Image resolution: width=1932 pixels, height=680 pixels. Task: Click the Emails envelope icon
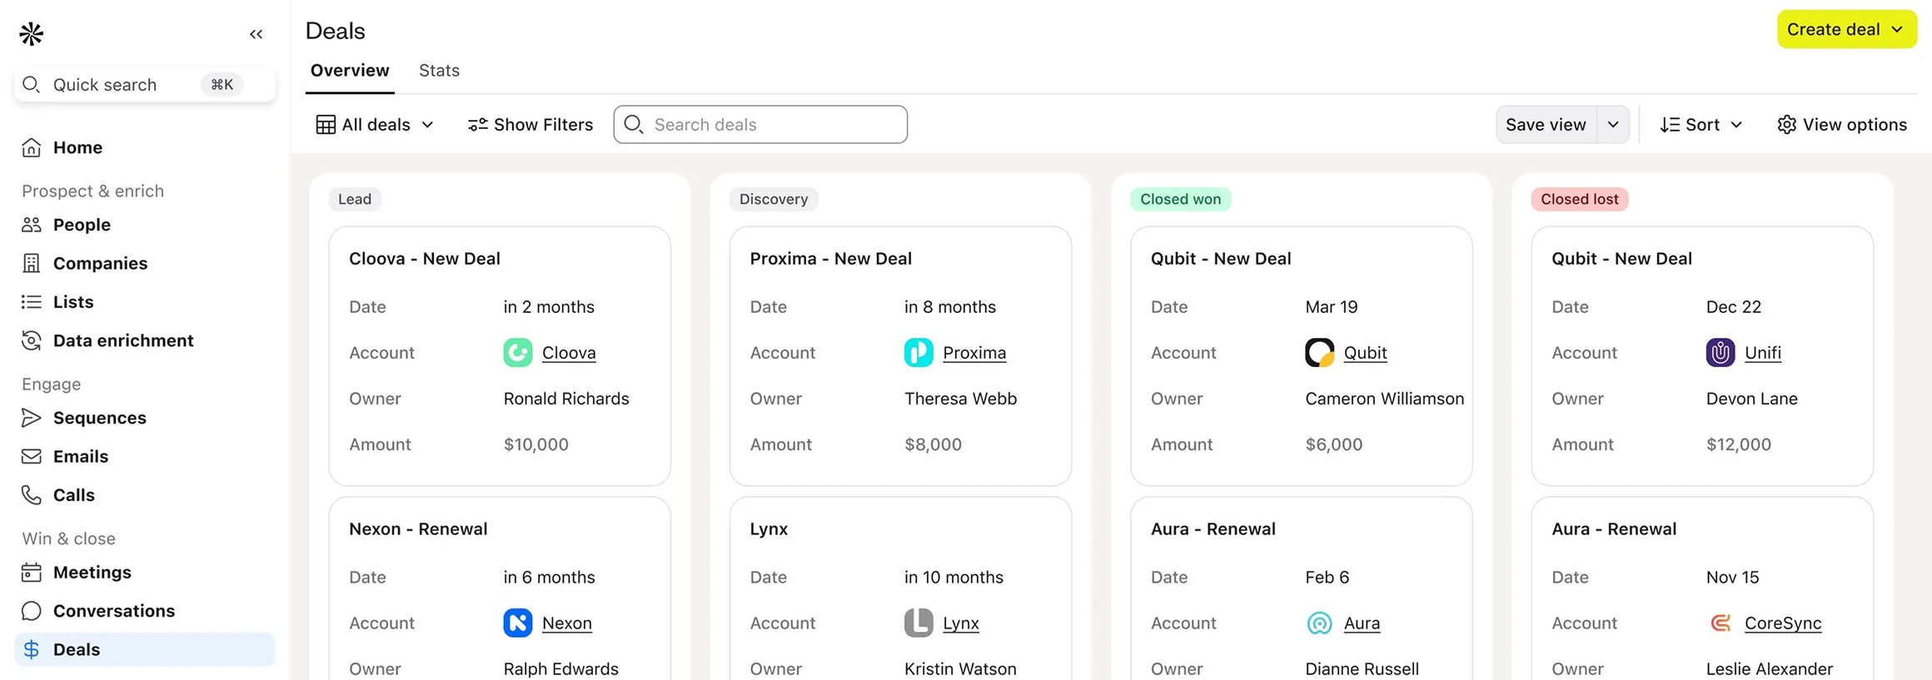pos(32,456)
